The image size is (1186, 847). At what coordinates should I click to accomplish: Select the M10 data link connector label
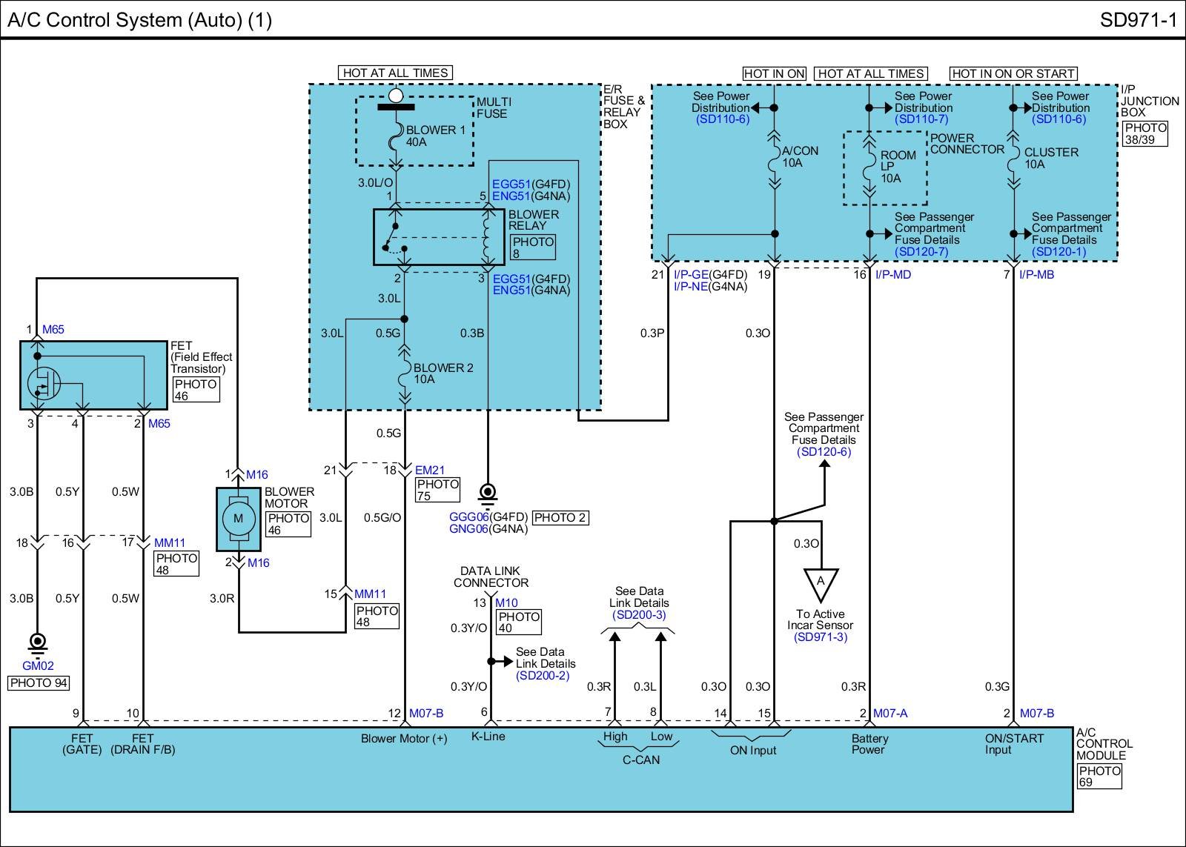(506, 603)
